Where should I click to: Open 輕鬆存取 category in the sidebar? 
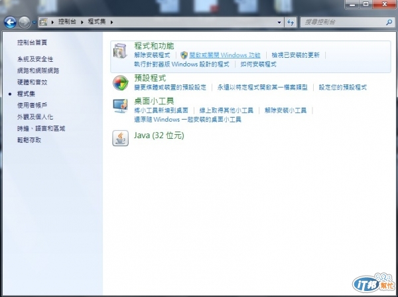tap(29, 140)
